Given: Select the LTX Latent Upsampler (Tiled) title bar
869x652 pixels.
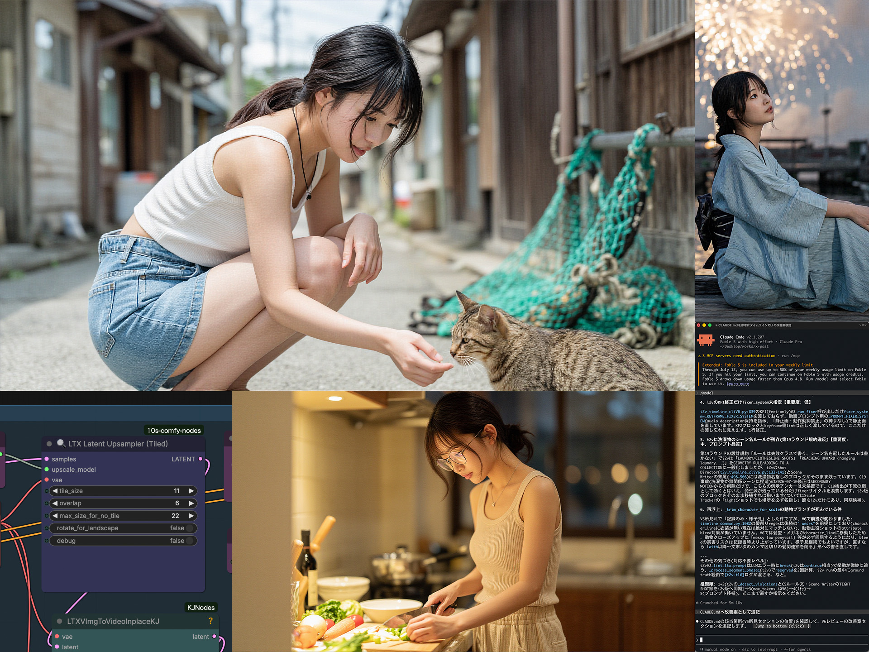Looking at the screenshot, I should tap(123, 444).
